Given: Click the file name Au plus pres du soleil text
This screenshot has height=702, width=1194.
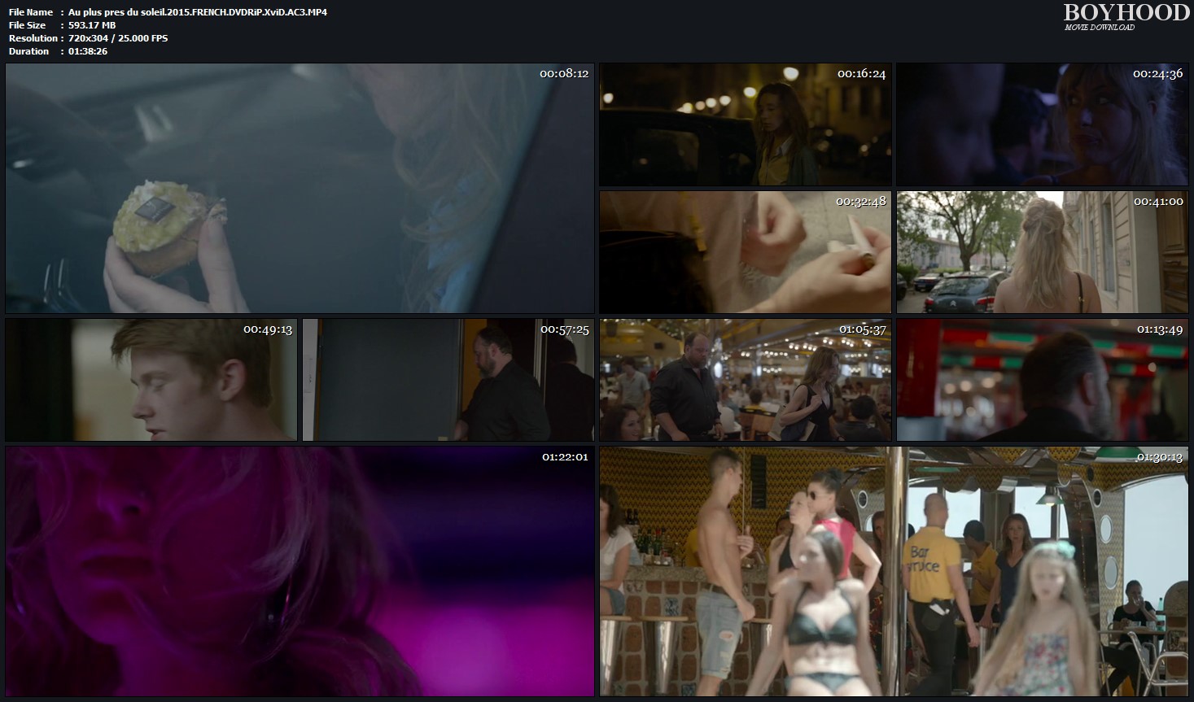Looking at the screenshot, I should coord(198,12).
